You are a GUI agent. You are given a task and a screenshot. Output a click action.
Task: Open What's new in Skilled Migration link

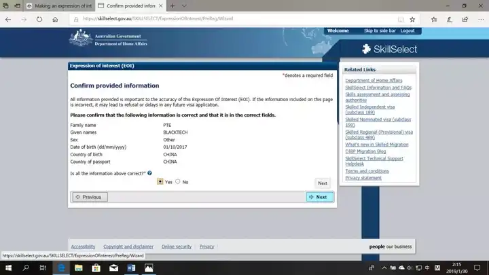click(x=377, y=145)
